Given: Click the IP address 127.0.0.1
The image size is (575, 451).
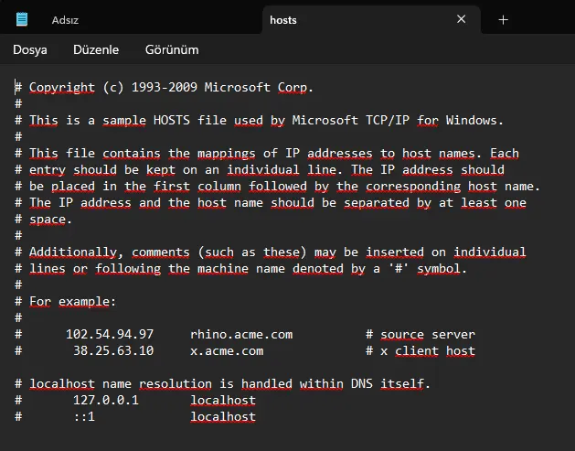Looking at the screenshot, I should pos(106,400).
